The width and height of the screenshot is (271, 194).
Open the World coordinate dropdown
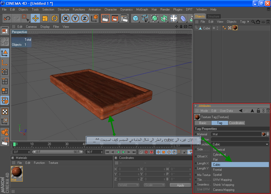click(128, 185)
